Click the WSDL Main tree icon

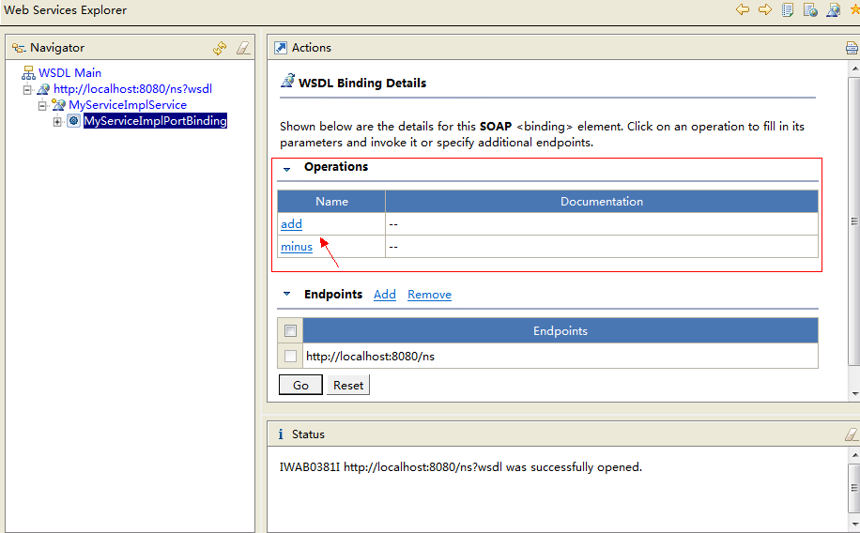point(28,73)
